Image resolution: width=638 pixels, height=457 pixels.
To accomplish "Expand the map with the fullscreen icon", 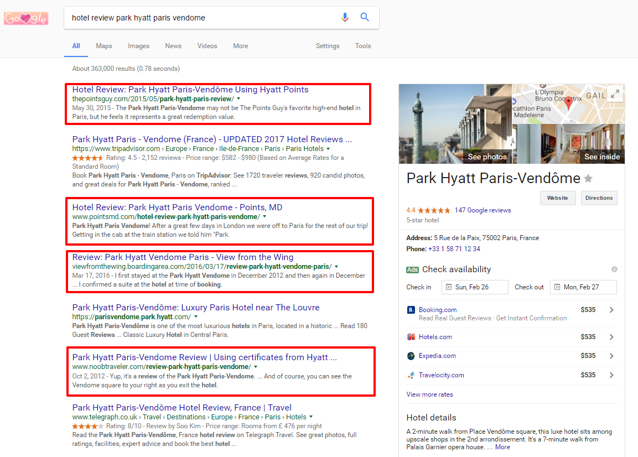I will coord(615,94).
